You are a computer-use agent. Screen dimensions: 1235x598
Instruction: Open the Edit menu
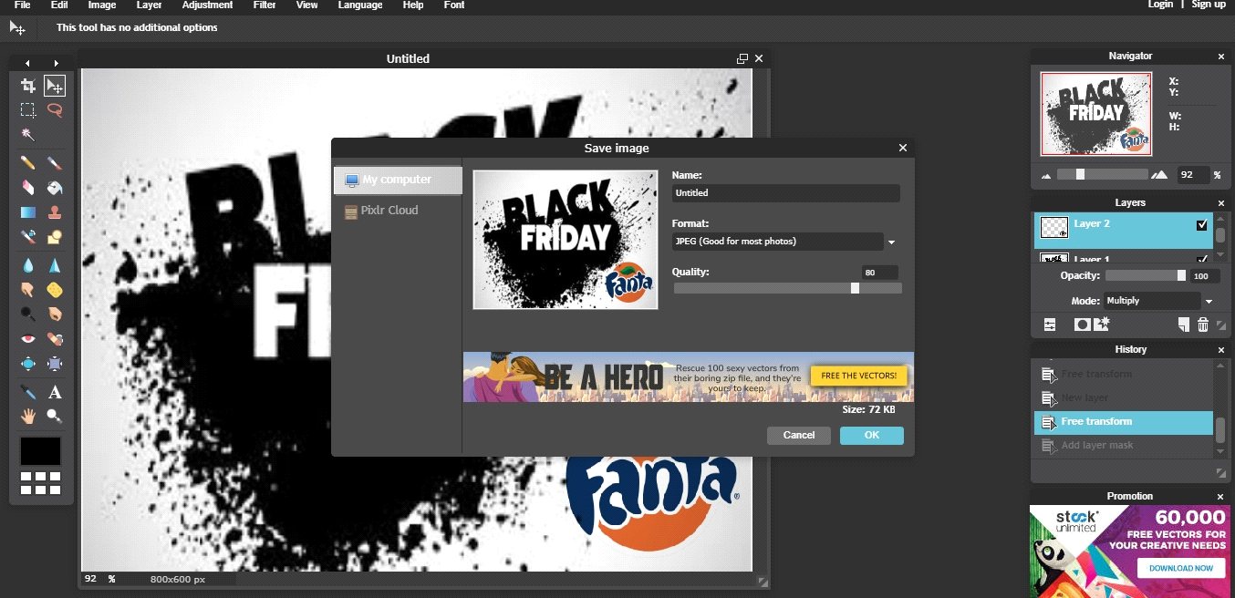(x=59, y=5)
